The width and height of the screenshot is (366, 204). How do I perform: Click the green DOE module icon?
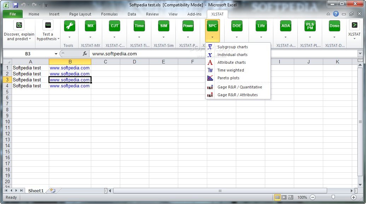click(237, 26)
